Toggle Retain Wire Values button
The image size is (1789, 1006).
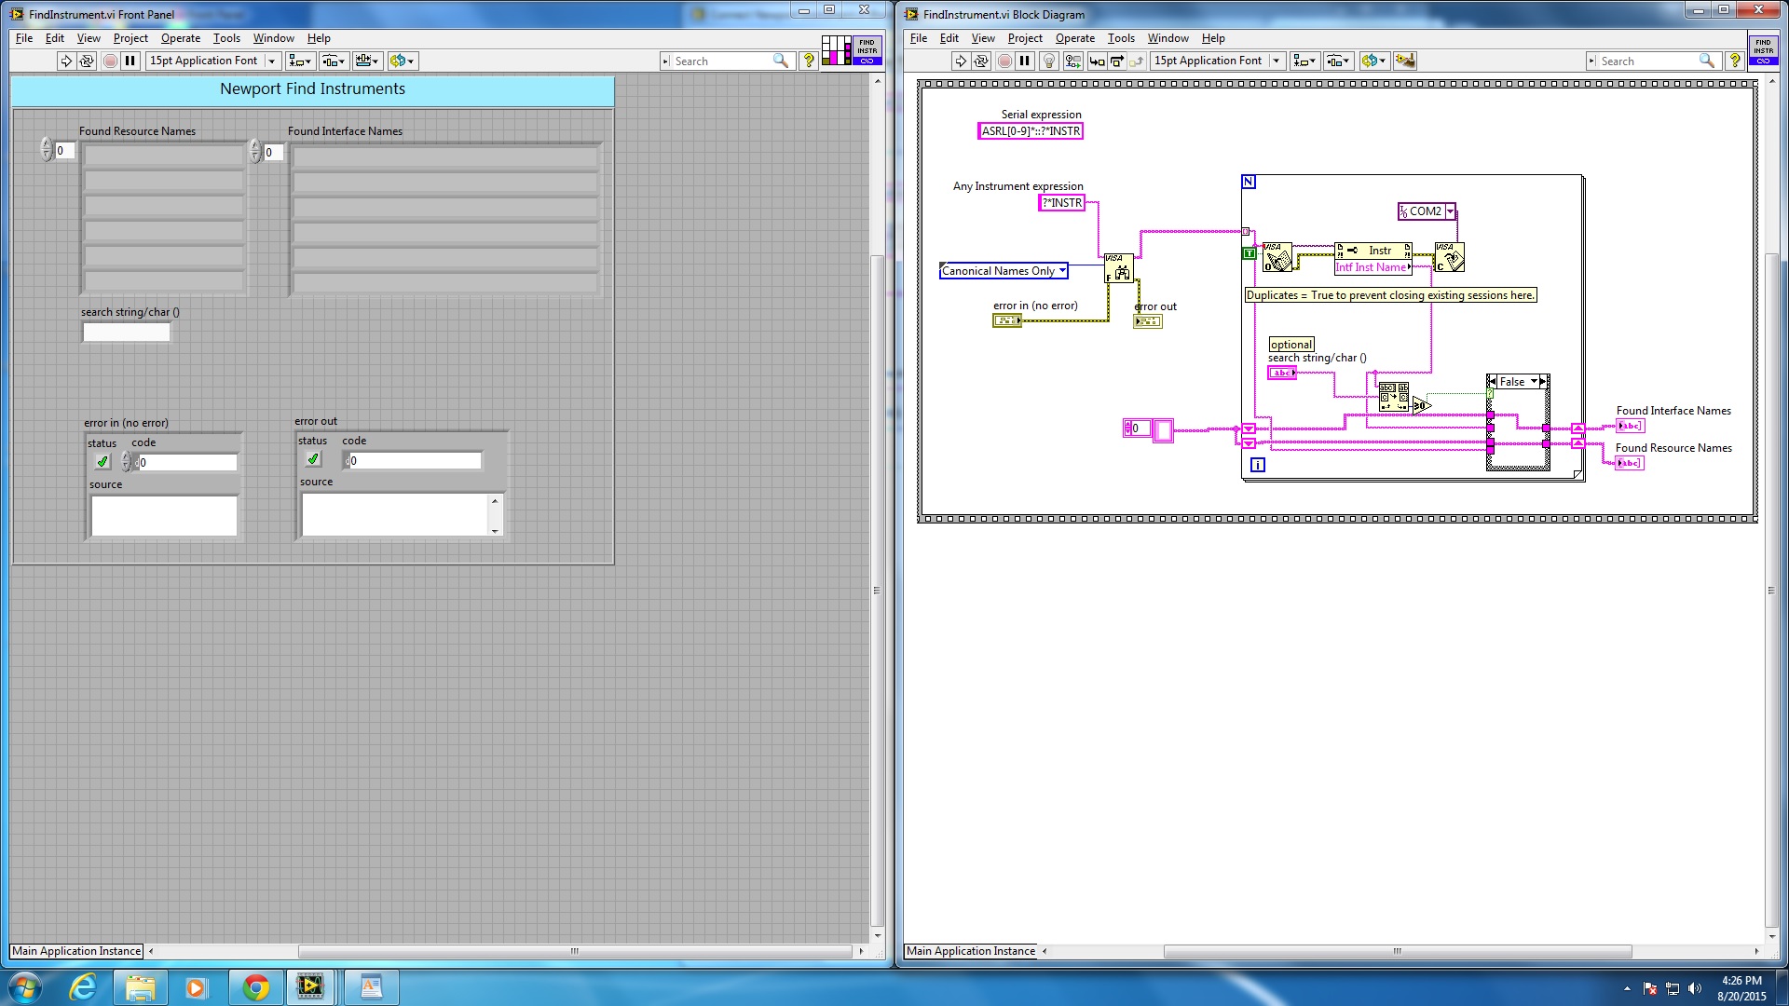1072,61
